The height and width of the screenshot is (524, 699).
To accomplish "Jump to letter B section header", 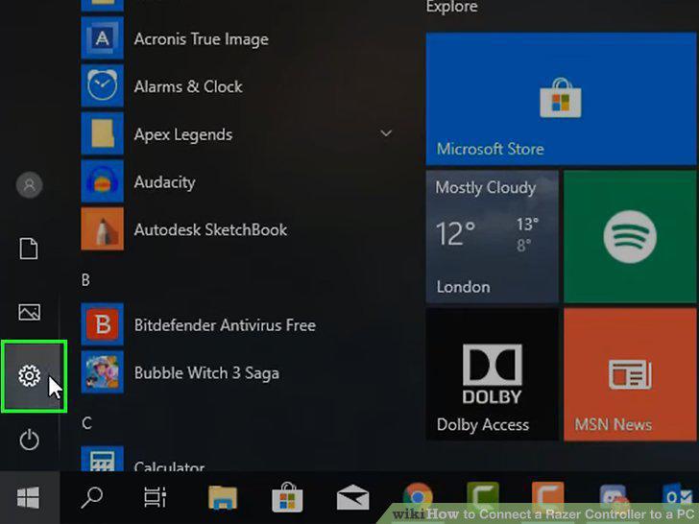I will (x=85, y=280).
